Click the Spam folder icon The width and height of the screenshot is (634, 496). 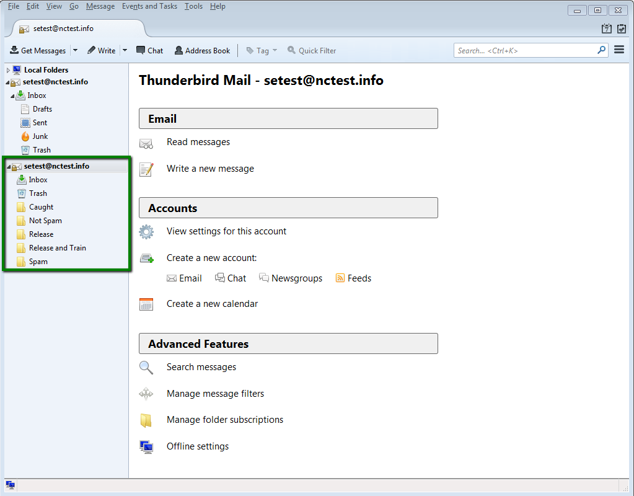(22, 262)
